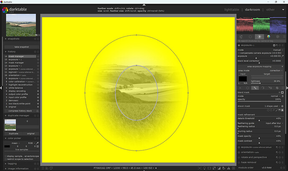The width and height of the screenshot is (288, 171).
Task: Activate the color picker eyedropper
Action: click(x=37, y=143)
